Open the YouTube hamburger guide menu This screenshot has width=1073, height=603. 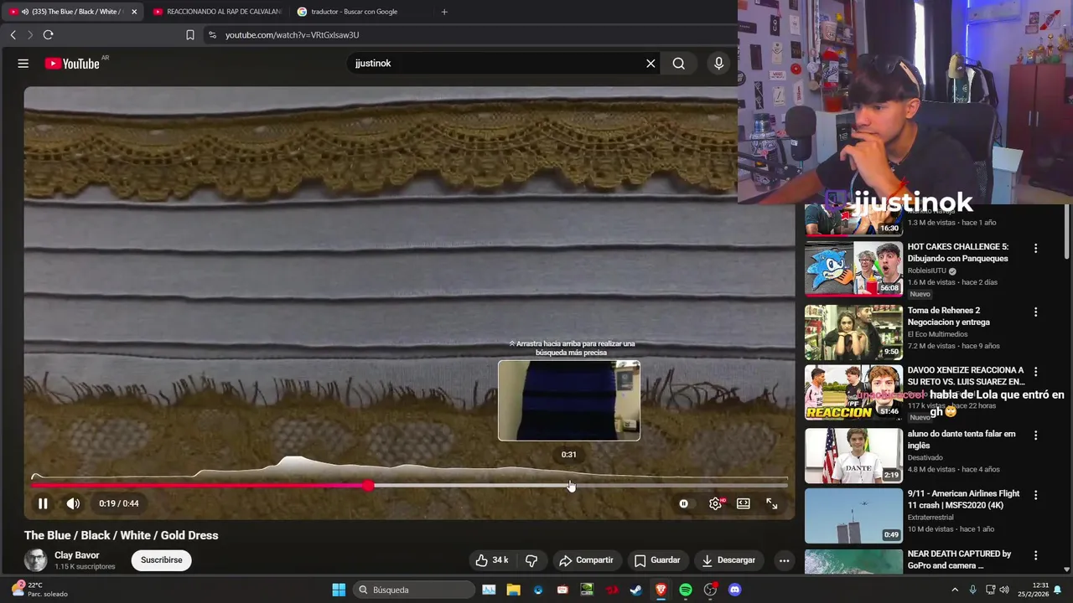tap(23, 64)
